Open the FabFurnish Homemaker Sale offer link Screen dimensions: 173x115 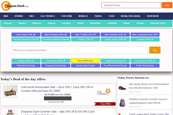click(57, 89)
